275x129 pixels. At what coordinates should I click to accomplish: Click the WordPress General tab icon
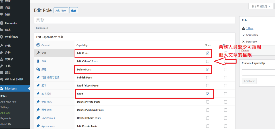pos(38,45)
